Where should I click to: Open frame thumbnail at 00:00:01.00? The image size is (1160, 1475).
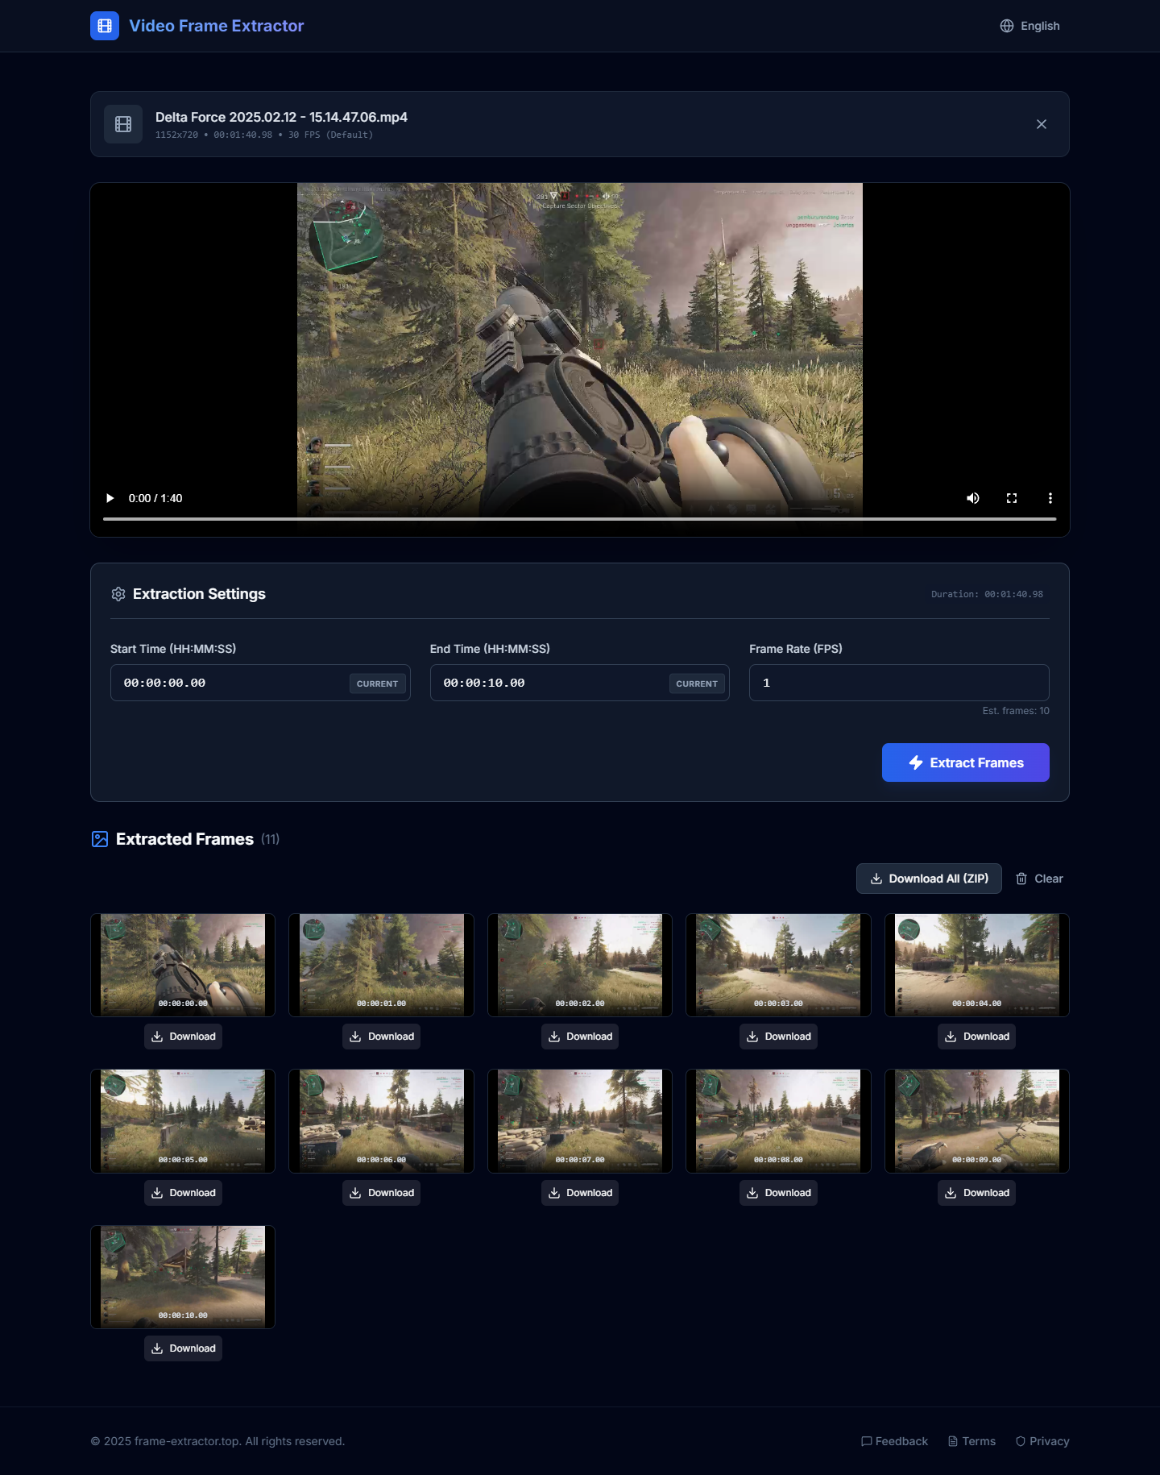[x=381, y=965]
